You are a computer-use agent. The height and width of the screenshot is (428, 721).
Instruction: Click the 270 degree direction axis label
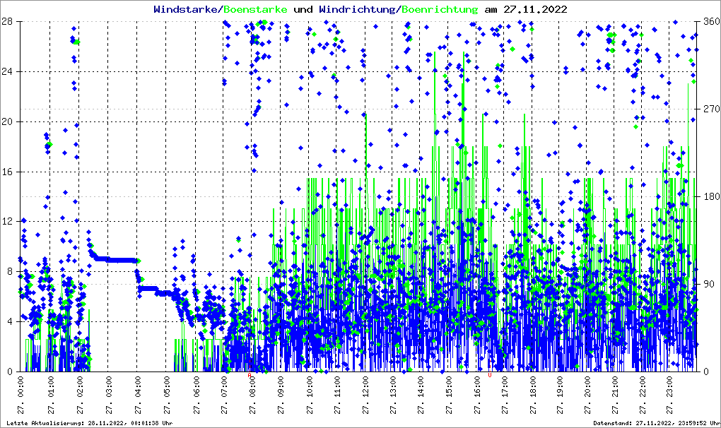(x=711, y=109)
